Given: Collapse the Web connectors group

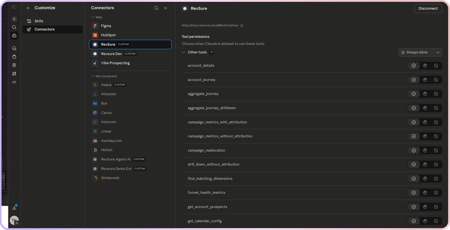Looking at the screenshot, I should pyautogui.click(x=93, y=17).
